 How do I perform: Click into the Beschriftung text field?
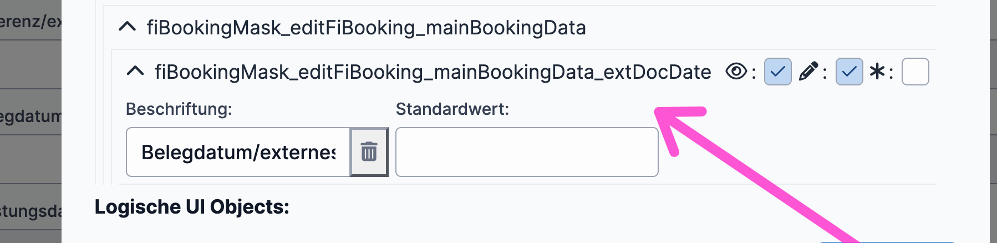coord(238,152)
